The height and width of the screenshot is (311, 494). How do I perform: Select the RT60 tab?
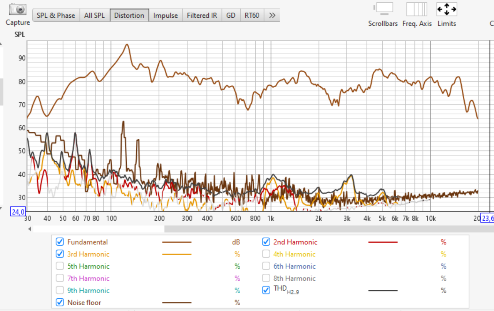click(252, 16)
